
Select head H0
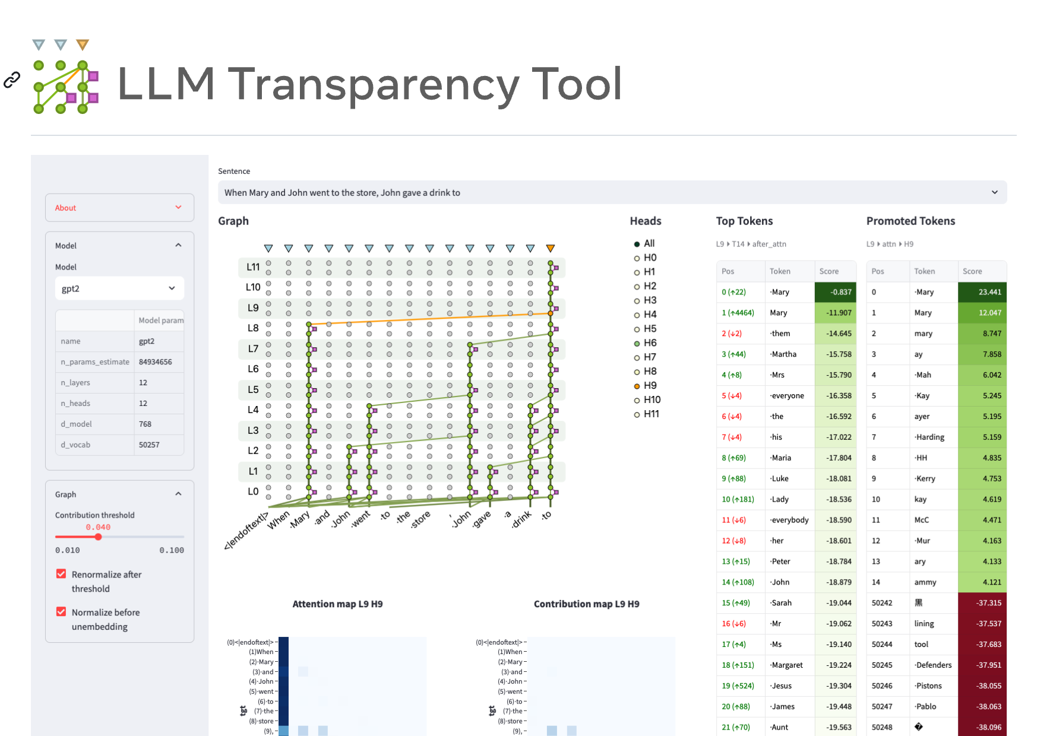(645, 258)
